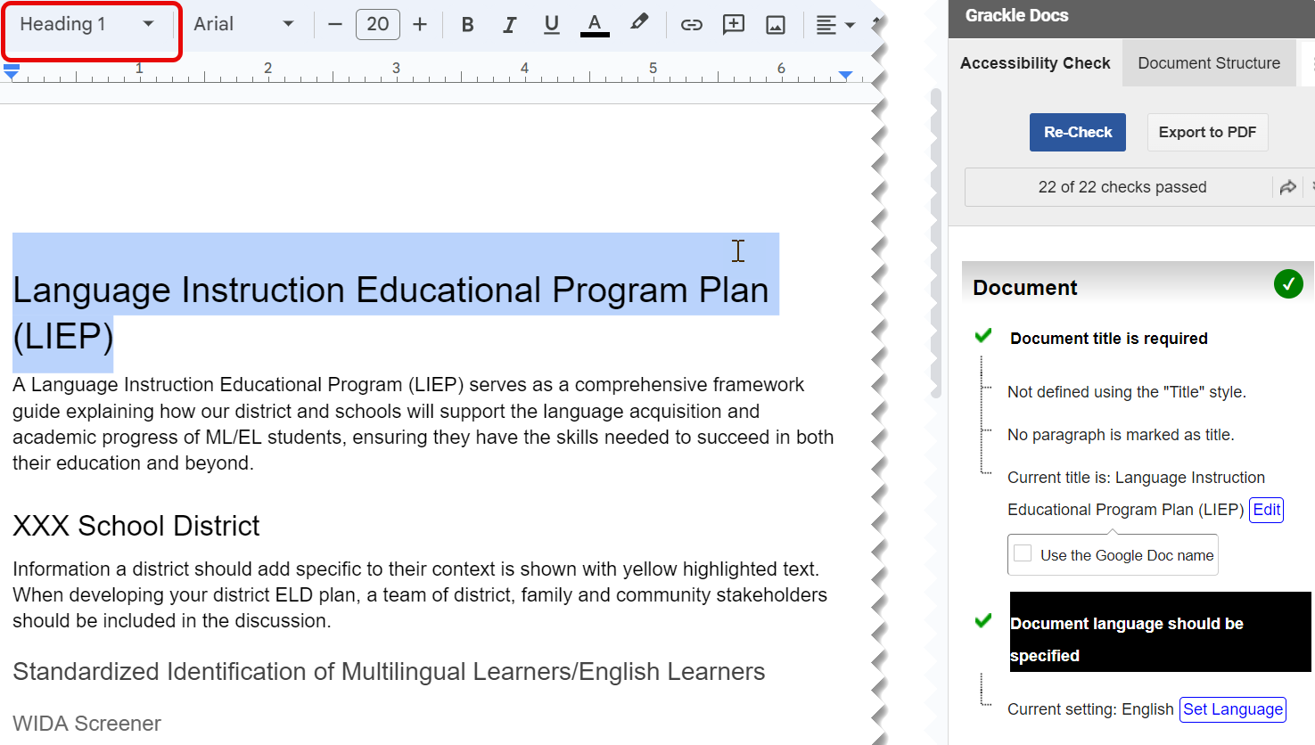Screen dimensions: 1315x745
Task: Click the paragraph starting 'Information a district should add'
Action: 420,595
